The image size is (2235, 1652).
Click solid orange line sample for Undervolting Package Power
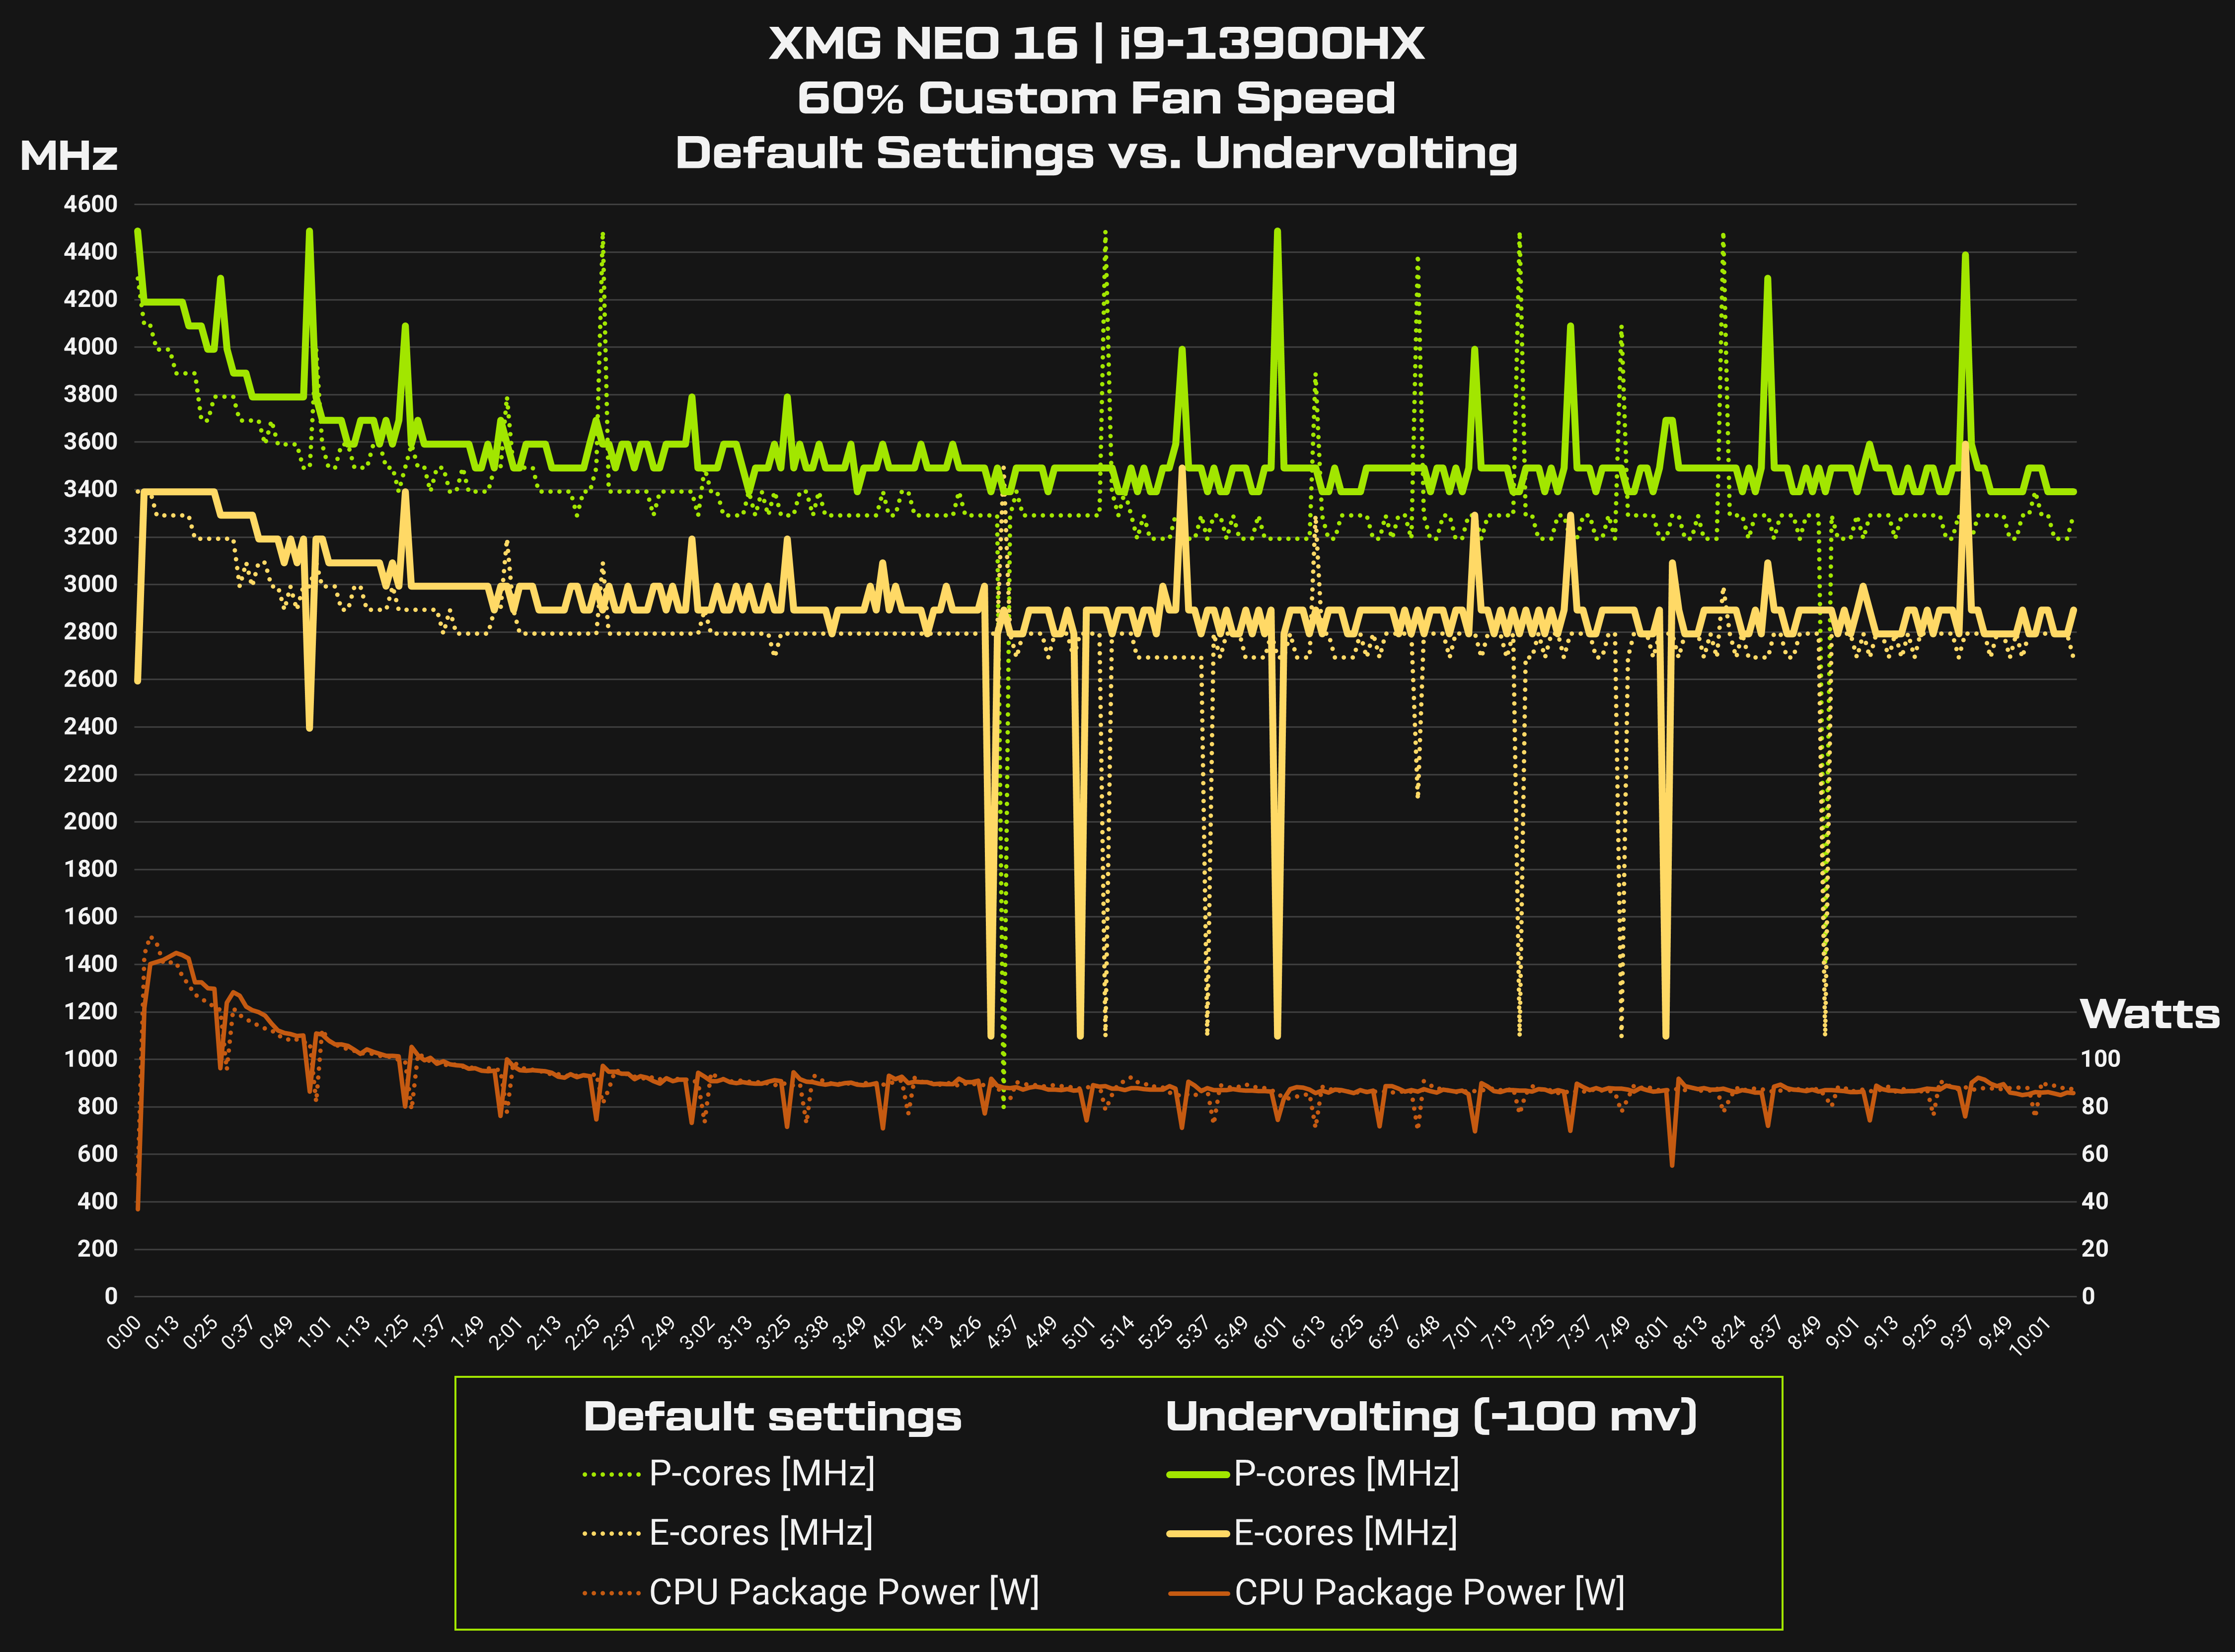1198,1593
